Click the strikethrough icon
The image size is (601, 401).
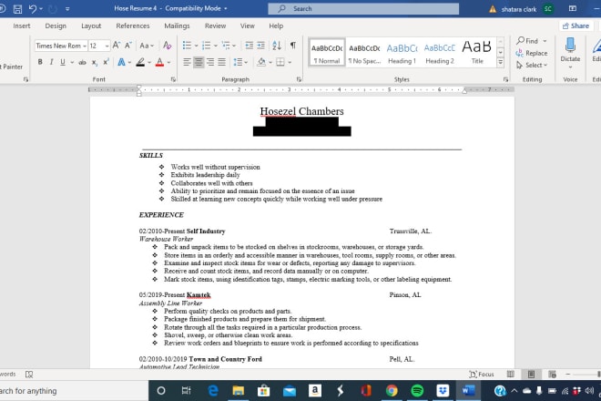point(83,62)
